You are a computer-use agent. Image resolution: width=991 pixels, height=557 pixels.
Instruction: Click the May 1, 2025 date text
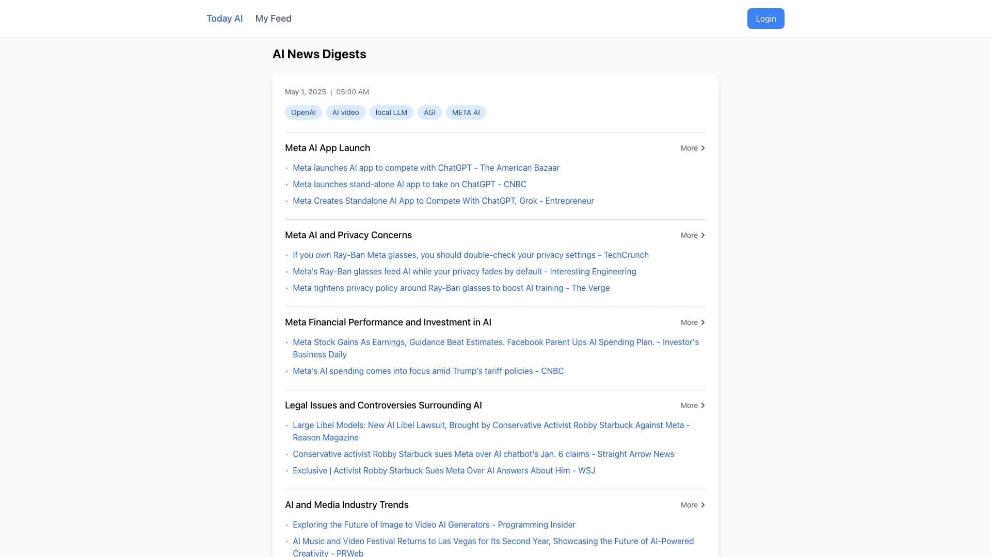pyautogui.click(x=306, y=92)
